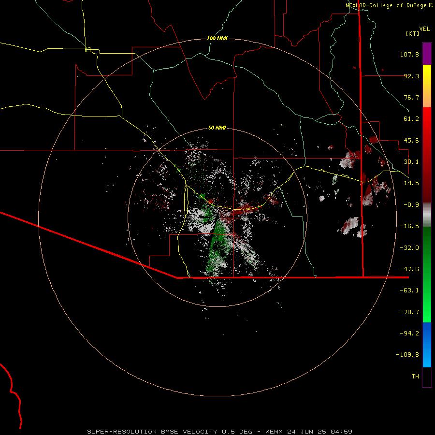Select the 45.6 velocity legend value
The height and width of the screenshot is (435, 435).
[411, 140]
